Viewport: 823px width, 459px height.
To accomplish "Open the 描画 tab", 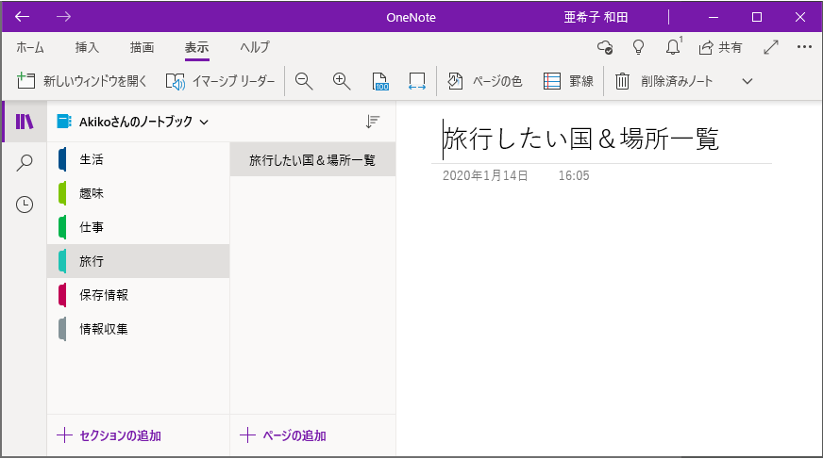I will pos(143,47).
